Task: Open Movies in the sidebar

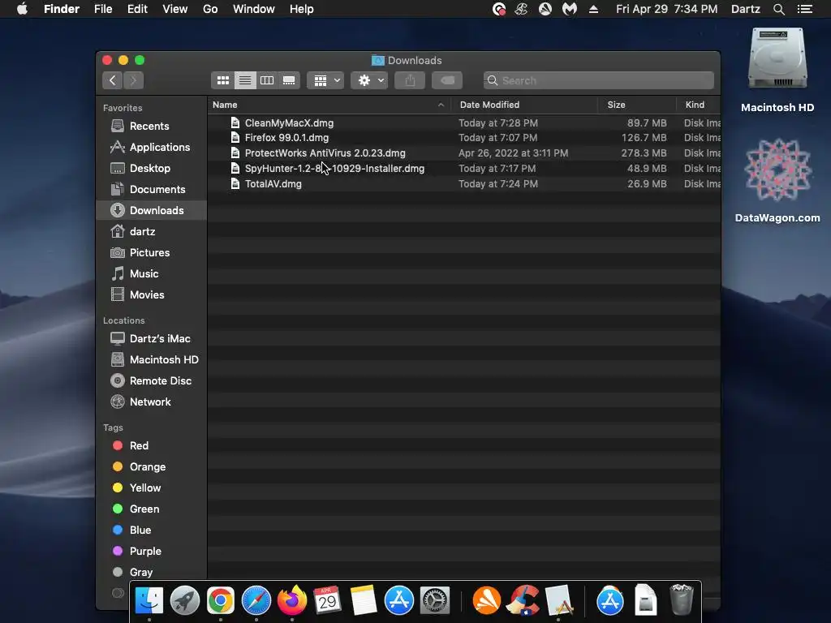Action: 151,295
